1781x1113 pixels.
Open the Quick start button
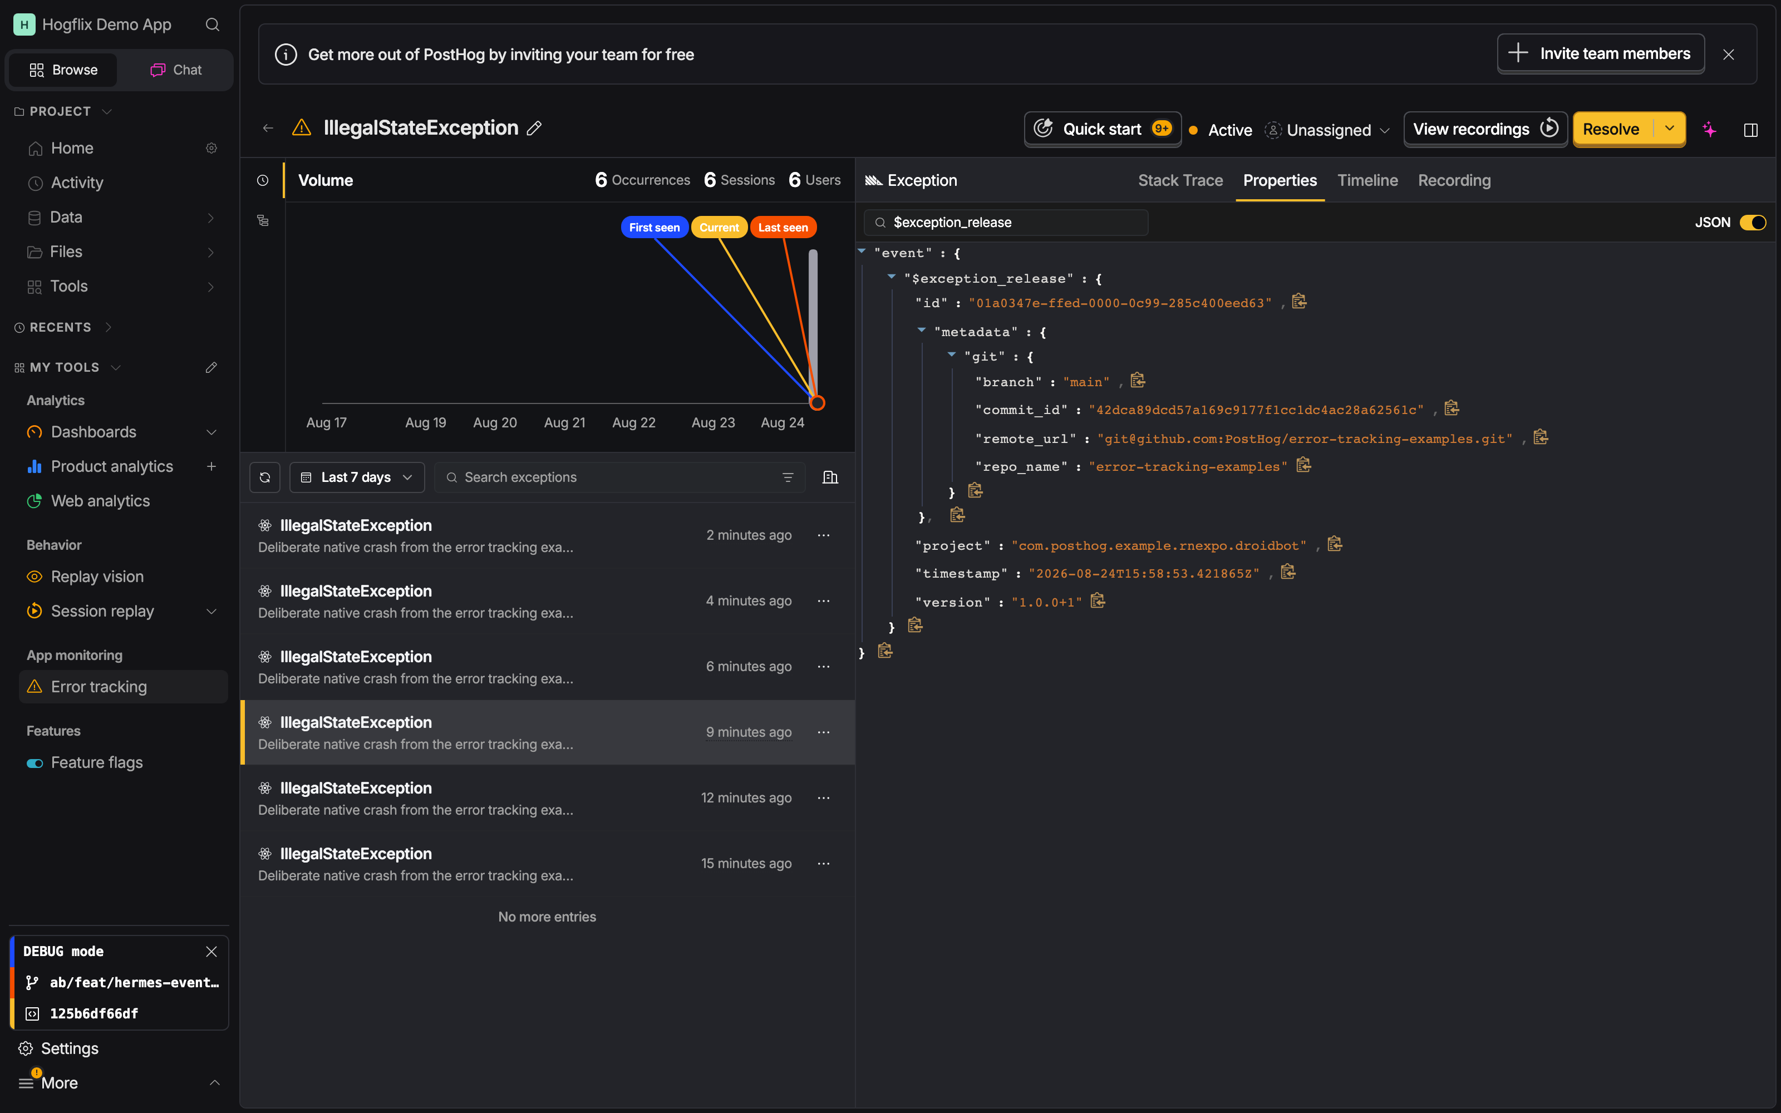1103,129
